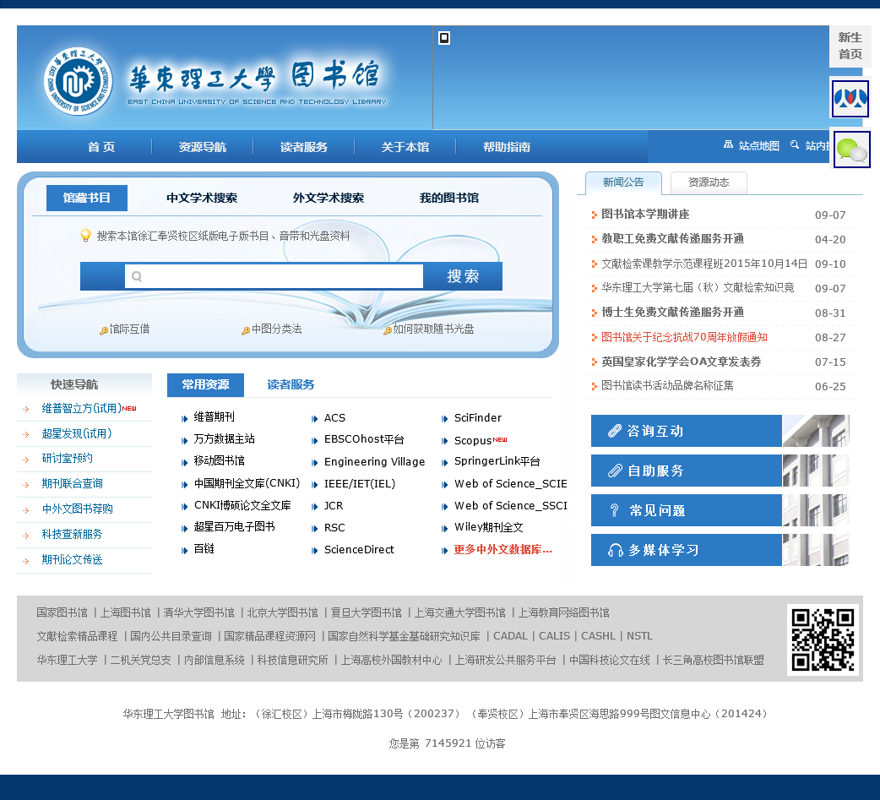
Task: Click the key icon beside 如何获取随书光盘
Action: (x=388, y=330)
